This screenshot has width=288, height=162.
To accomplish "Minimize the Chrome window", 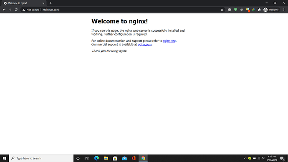I will coord(267,3).
